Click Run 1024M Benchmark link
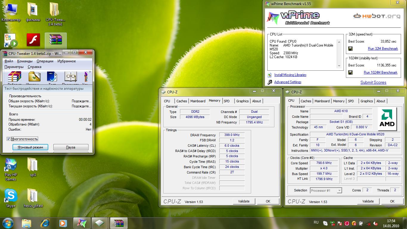This screenshot has width=407, height=229. (x=380, y=72)
